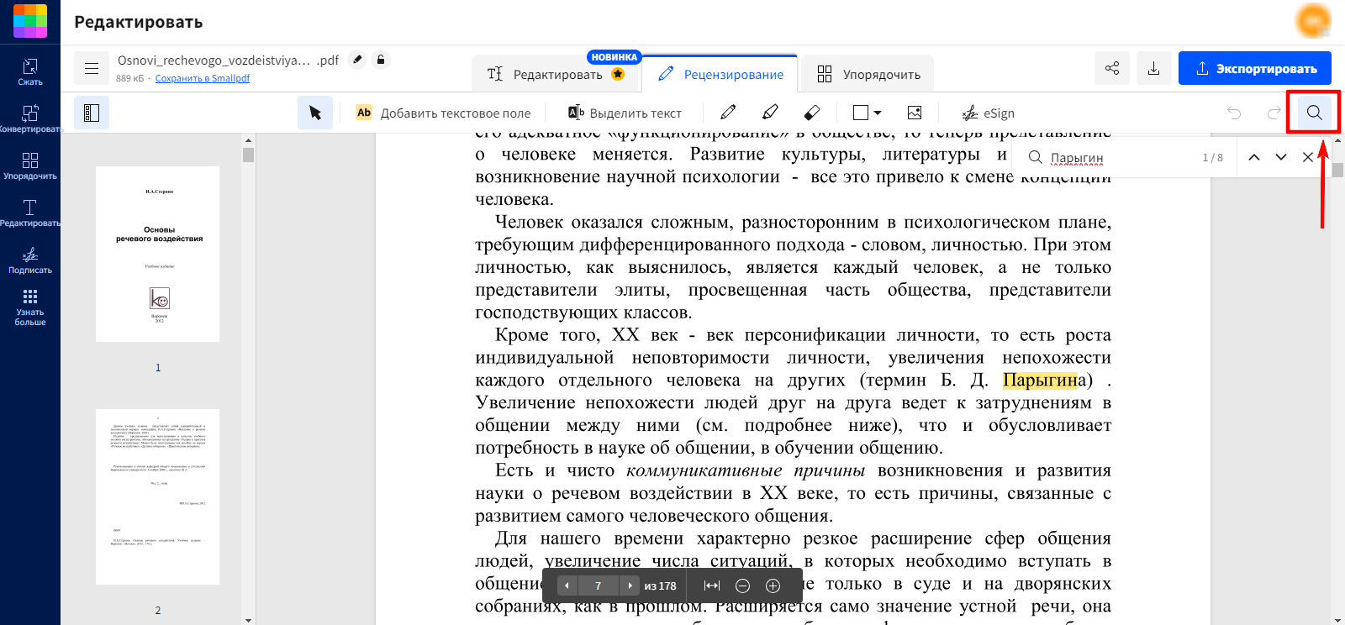Click the highlighted word Парыгин in document
Viewport: 1345px width, 625px height.
click(1041, 380)
